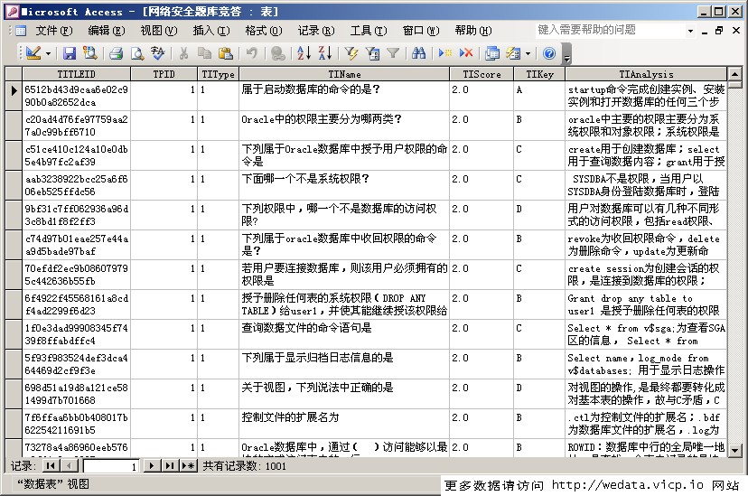Select the TIKey column header
The width and height of the screenshot is (748, 496).
pyautogui.click(x=539, y=74)
